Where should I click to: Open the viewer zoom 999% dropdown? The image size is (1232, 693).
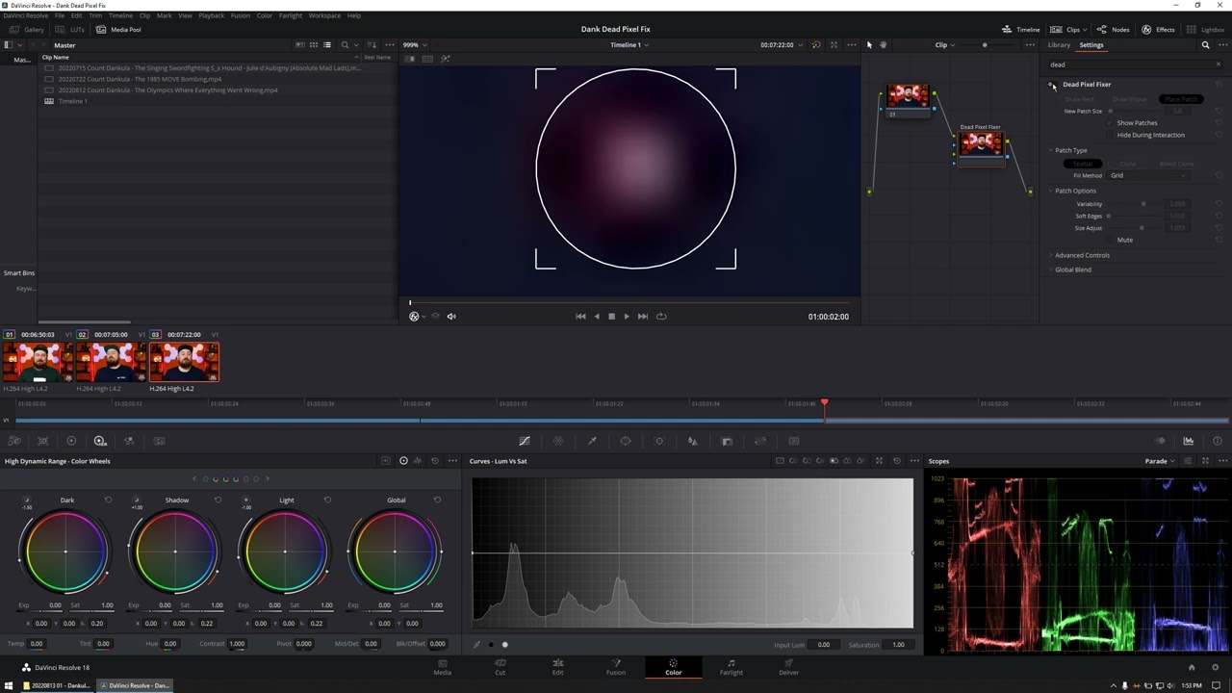pyautogui.click(x=415, y=45)
